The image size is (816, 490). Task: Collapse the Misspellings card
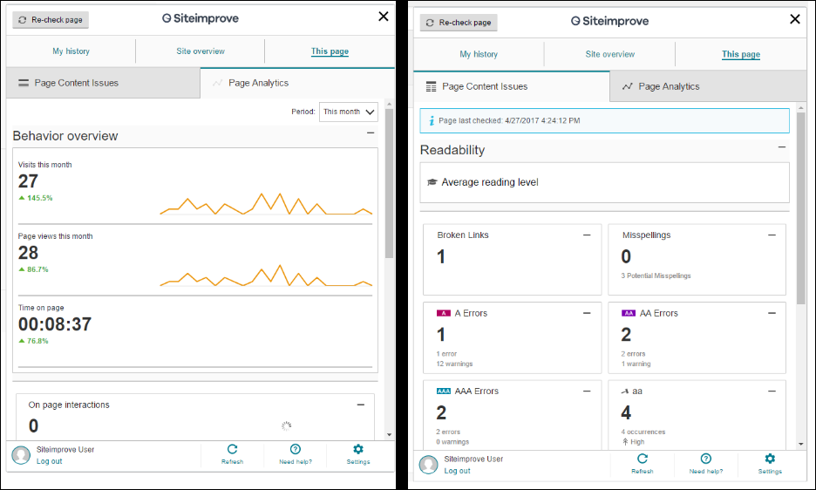pos(772,235)
